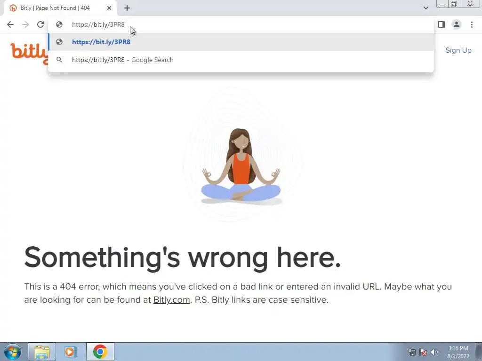Choose the Google Search suggestion for bit.ly/3PR8
482x361 pixels.
tap(241, 60)
